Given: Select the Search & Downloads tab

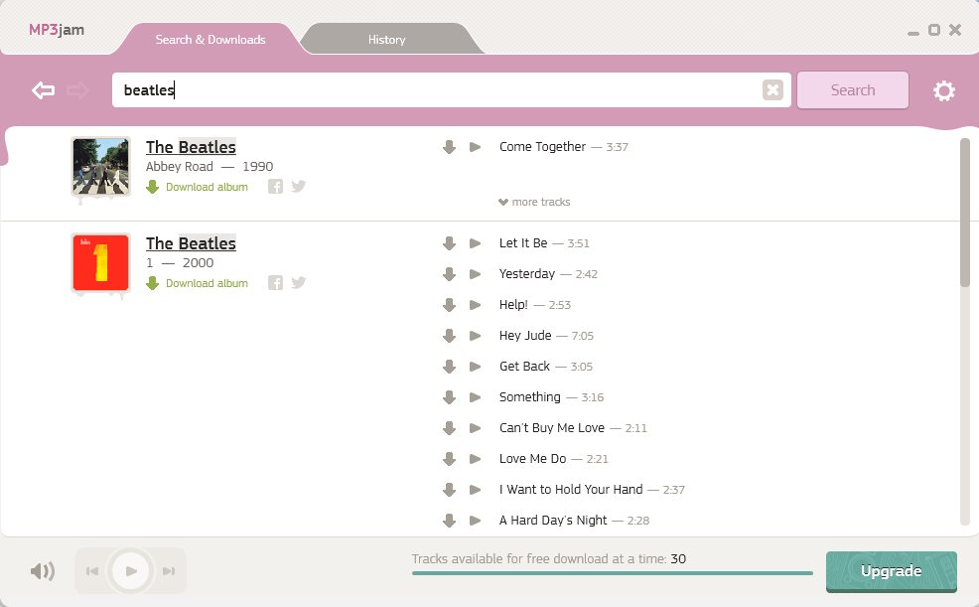Looking at the screenshot, I should (210, 40).
